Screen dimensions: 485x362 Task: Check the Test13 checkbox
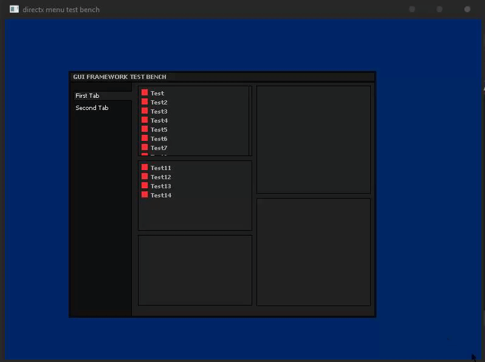point(145,185)
